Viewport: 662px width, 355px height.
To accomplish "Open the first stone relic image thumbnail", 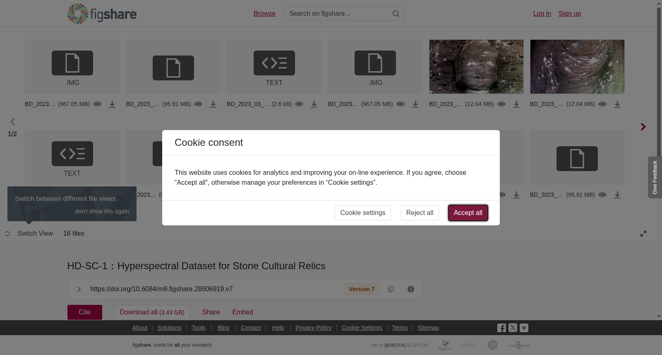I will point(476,67).
